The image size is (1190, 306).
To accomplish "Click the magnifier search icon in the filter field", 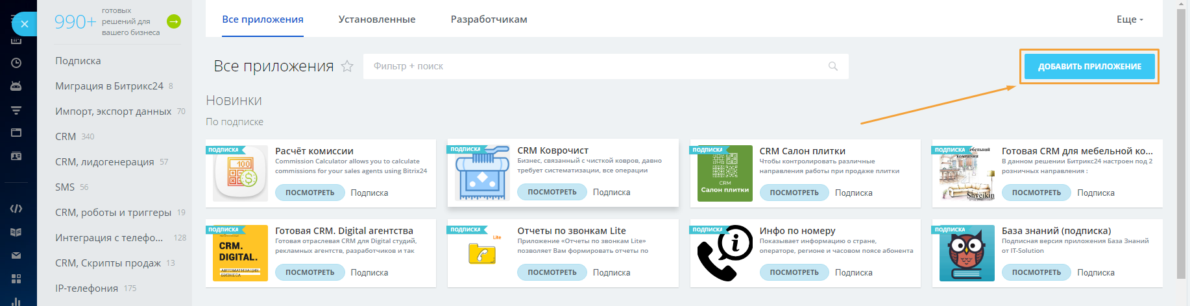I will click(x=833, y=66).
